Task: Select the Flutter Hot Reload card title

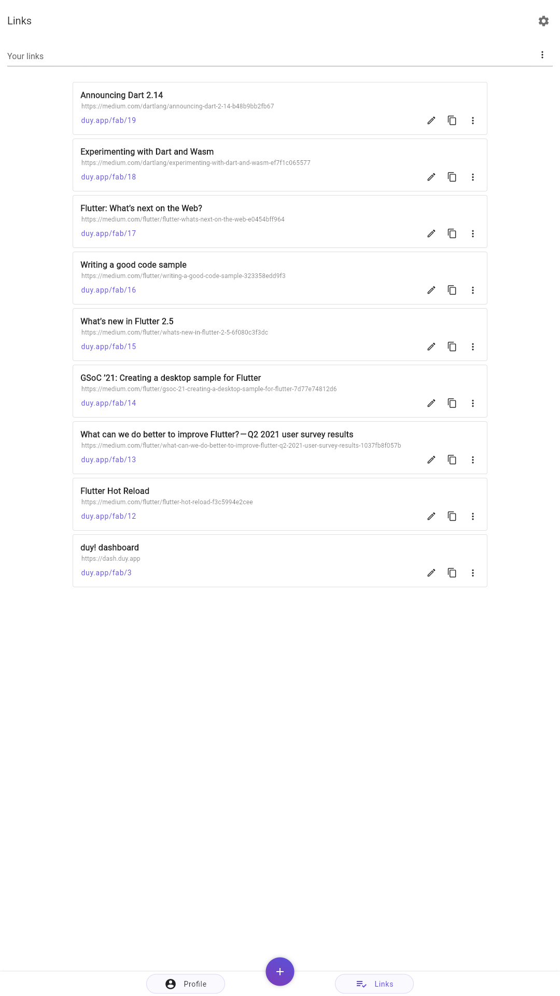Action: click(x=115, y=491)
